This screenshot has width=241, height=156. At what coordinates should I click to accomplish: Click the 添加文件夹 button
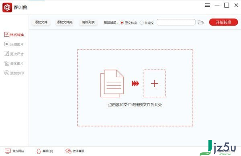[65, 22]
